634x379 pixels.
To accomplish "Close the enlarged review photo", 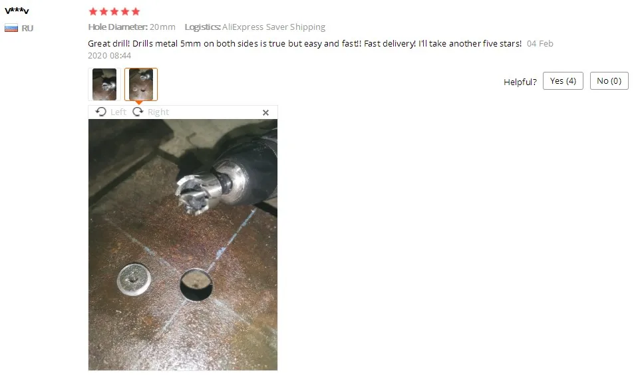I will pyautogui.click(x=265, y=113).
